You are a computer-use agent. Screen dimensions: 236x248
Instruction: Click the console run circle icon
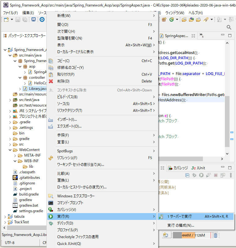[201, 175]
